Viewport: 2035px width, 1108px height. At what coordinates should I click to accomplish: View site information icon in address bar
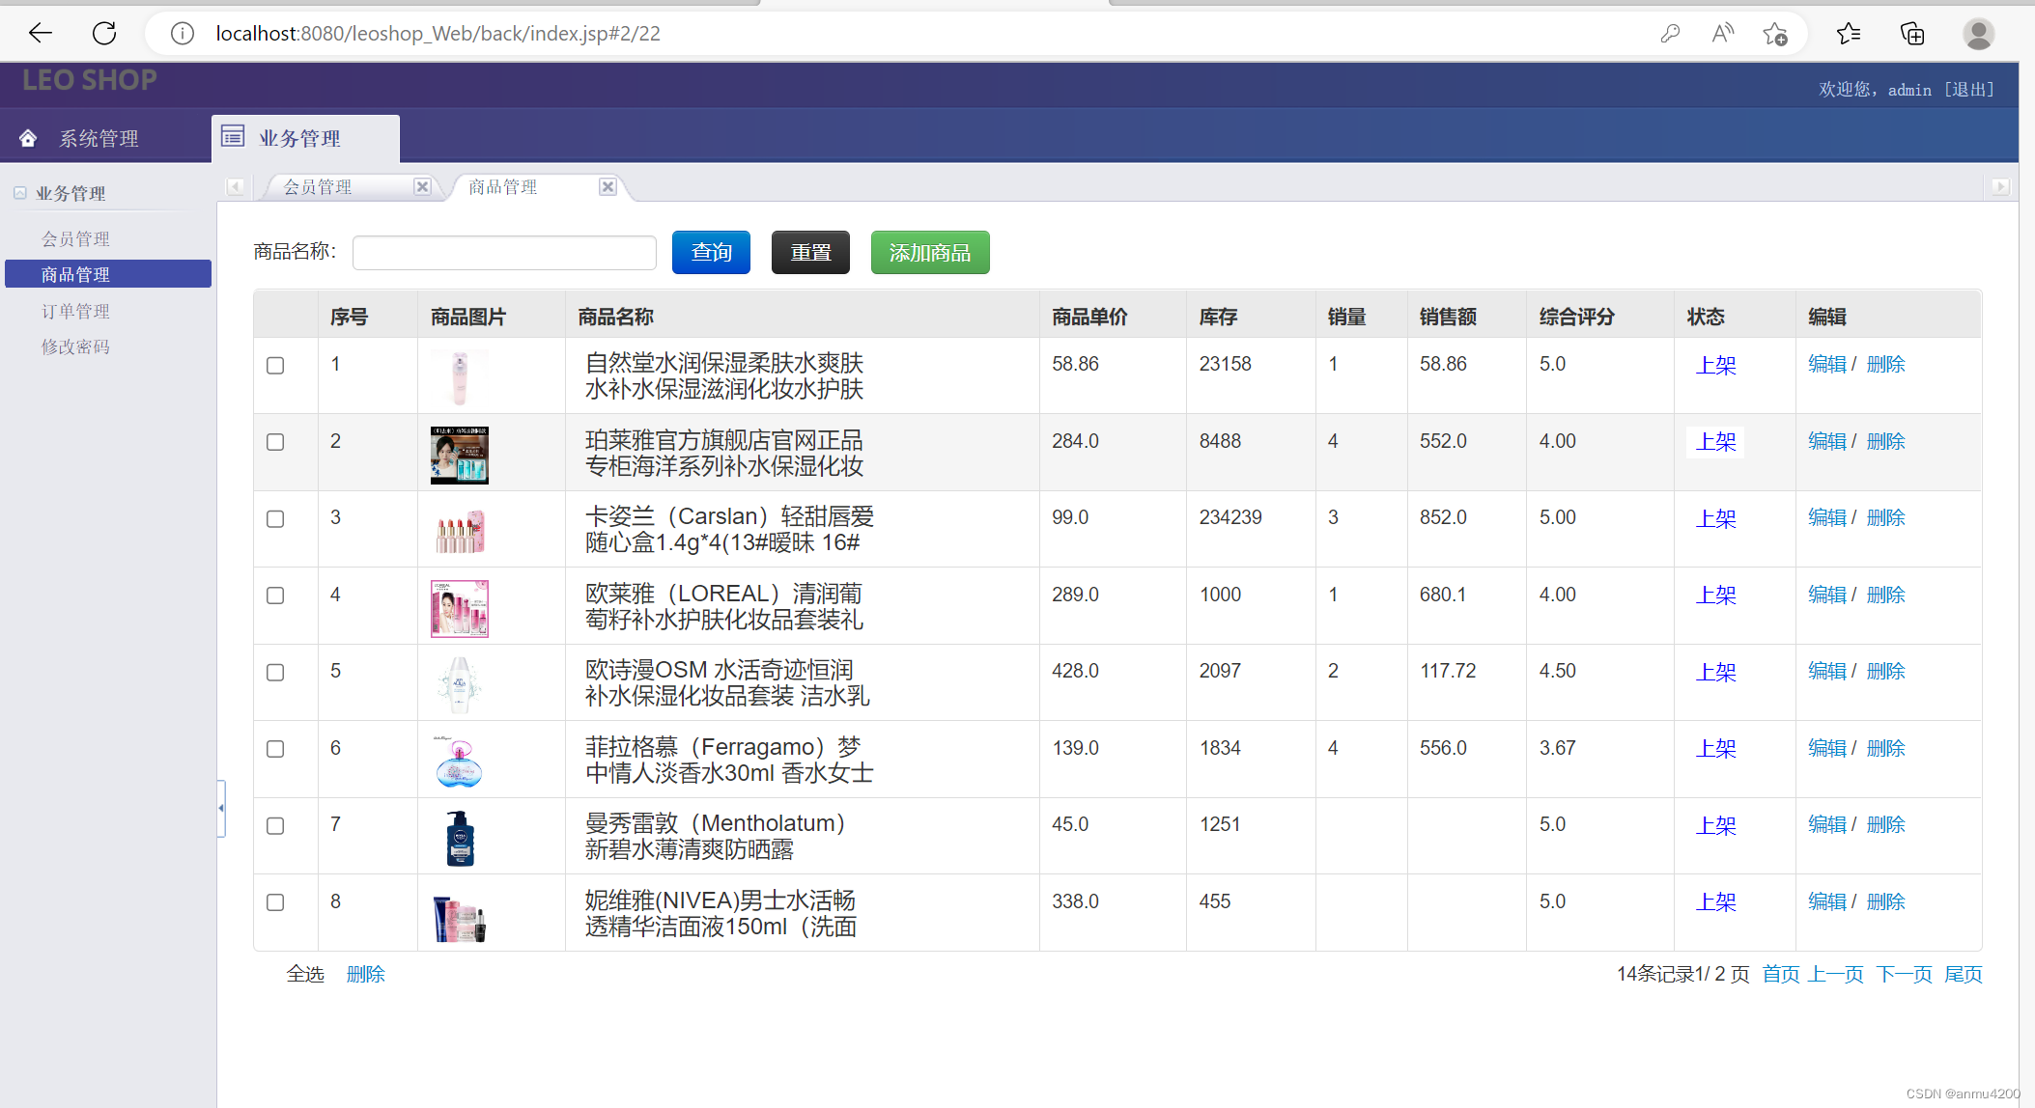coord(182,34)
